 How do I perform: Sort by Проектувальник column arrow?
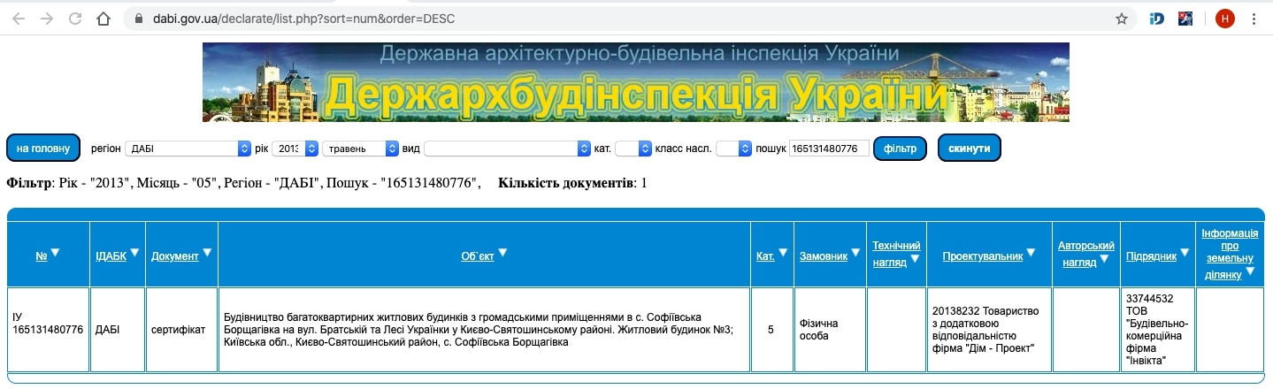pyautogui.click(x=1031, y=253)
